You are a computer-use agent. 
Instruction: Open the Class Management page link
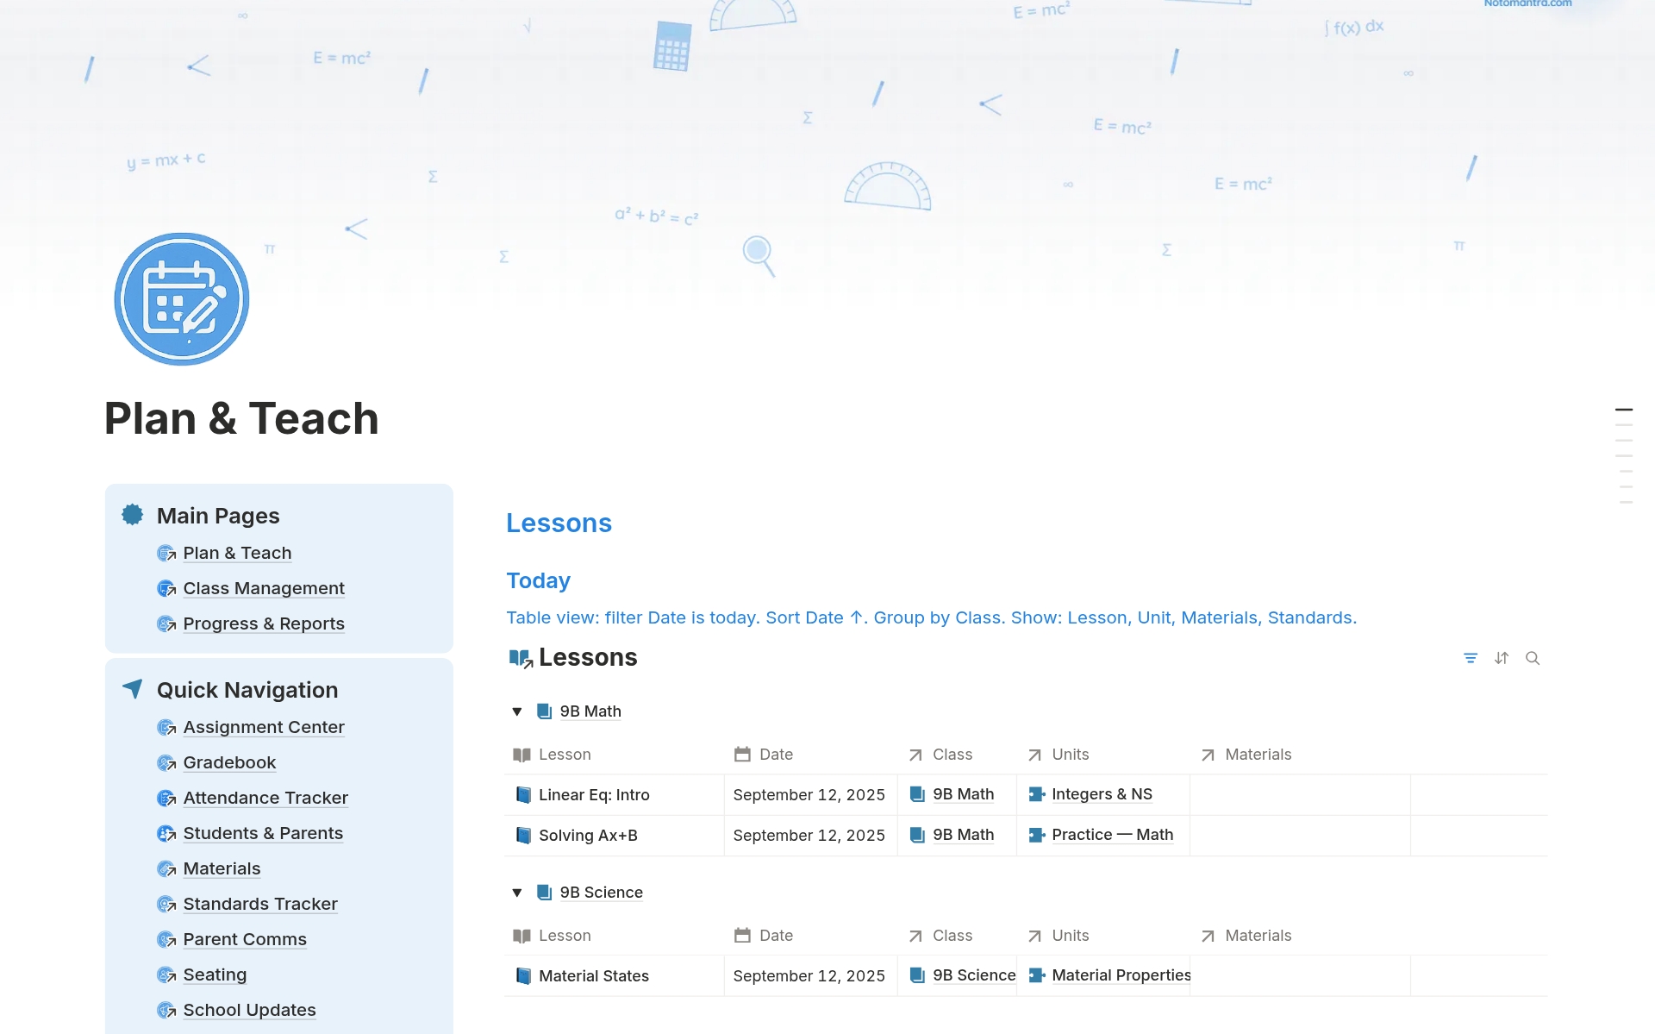[x=264, y=588]
